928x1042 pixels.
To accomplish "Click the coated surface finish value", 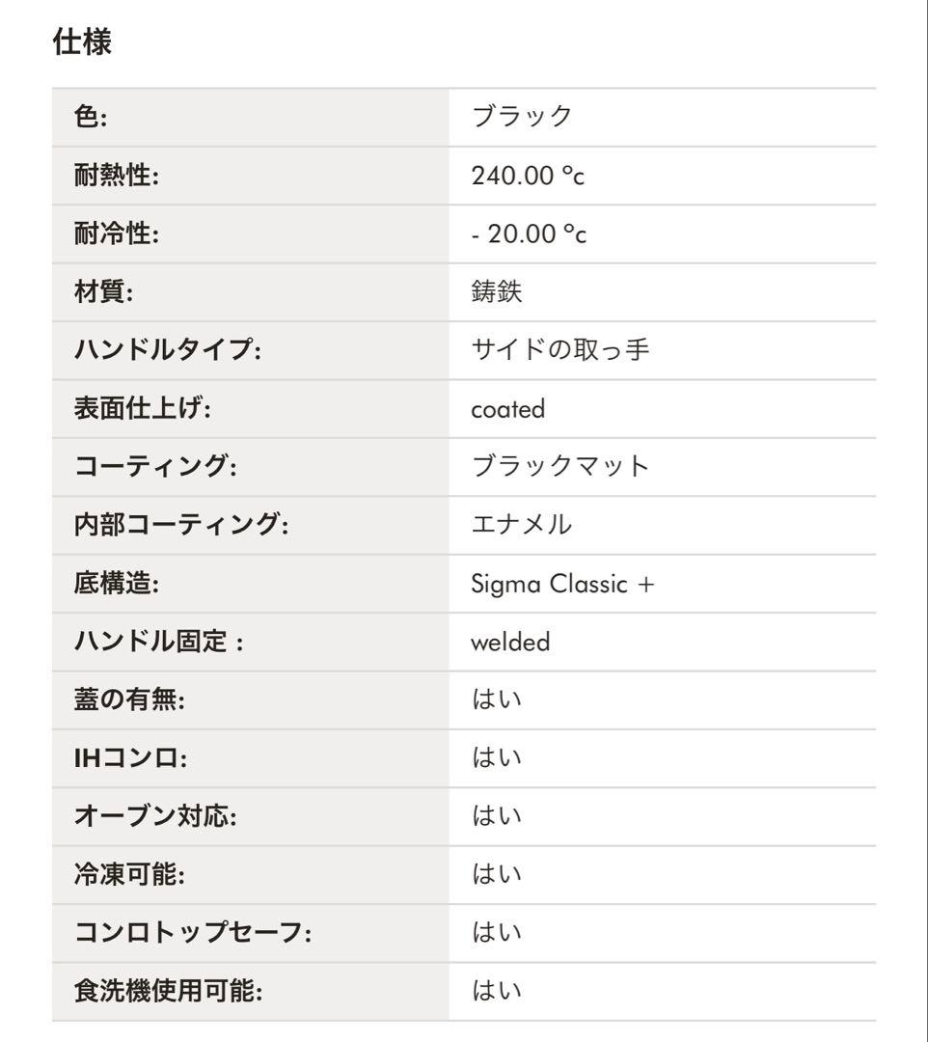I will click(507, 409).
